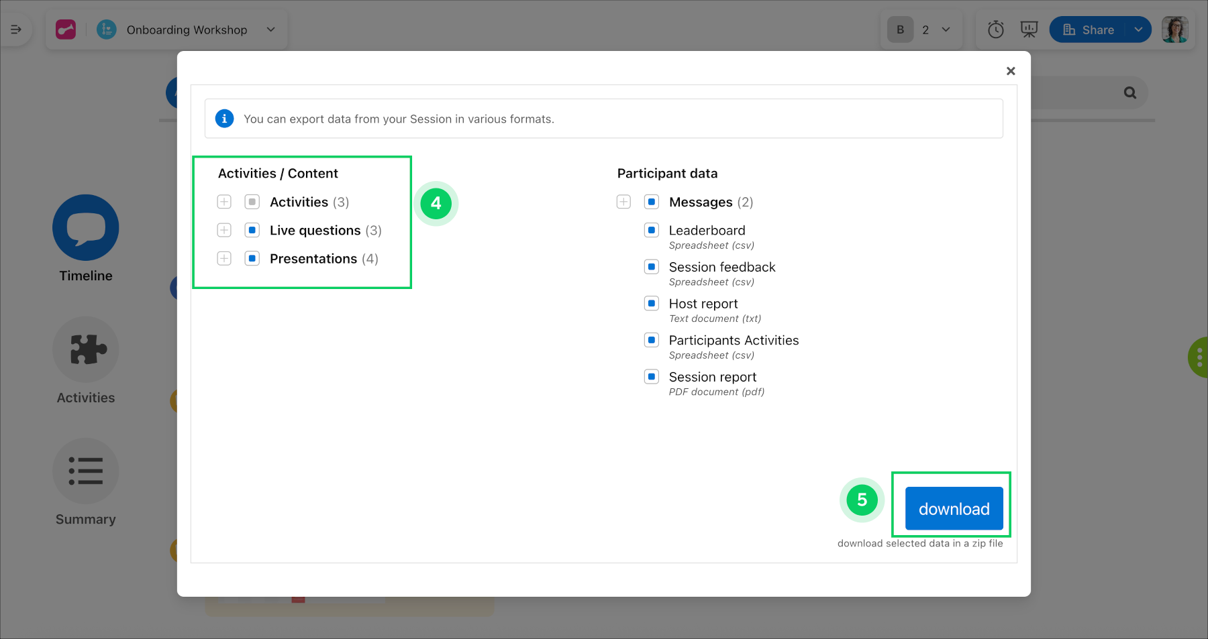Toggle the Activities (3) checkbox
Screen dimensions: 1208x639
coord(252,202)
